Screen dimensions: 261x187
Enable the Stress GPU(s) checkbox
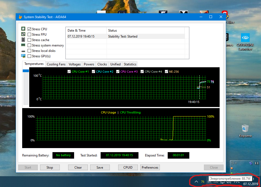(x=29, y=56)
